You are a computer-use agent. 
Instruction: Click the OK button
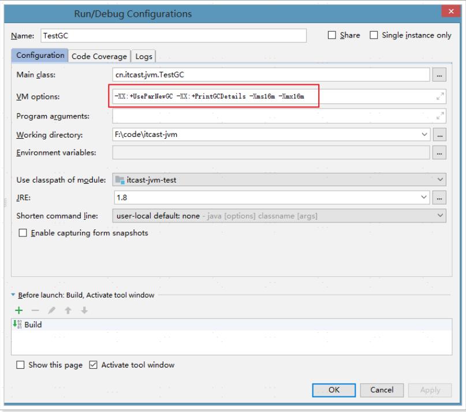[334, 390]
